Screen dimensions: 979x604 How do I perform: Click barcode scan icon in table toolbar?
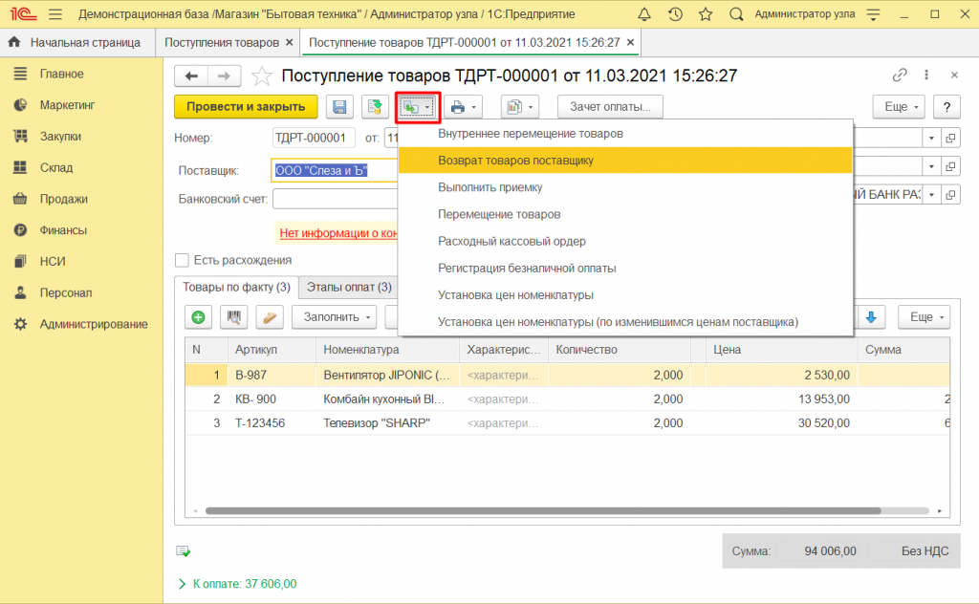[x=235, y=317]
